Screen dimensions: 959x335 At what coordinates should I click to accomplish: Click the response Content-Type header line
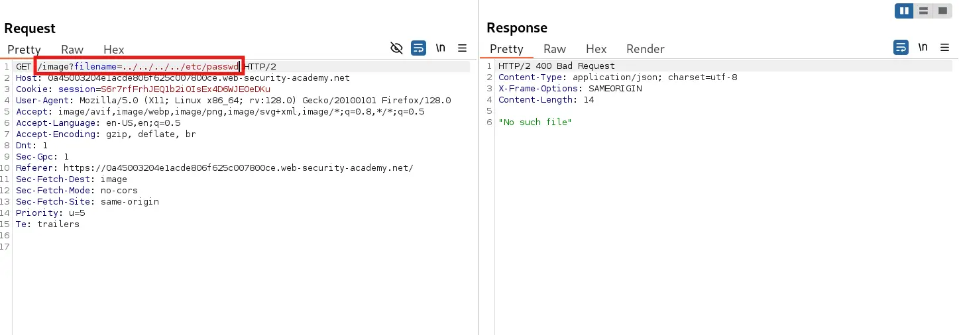click(x=618, y=77)
